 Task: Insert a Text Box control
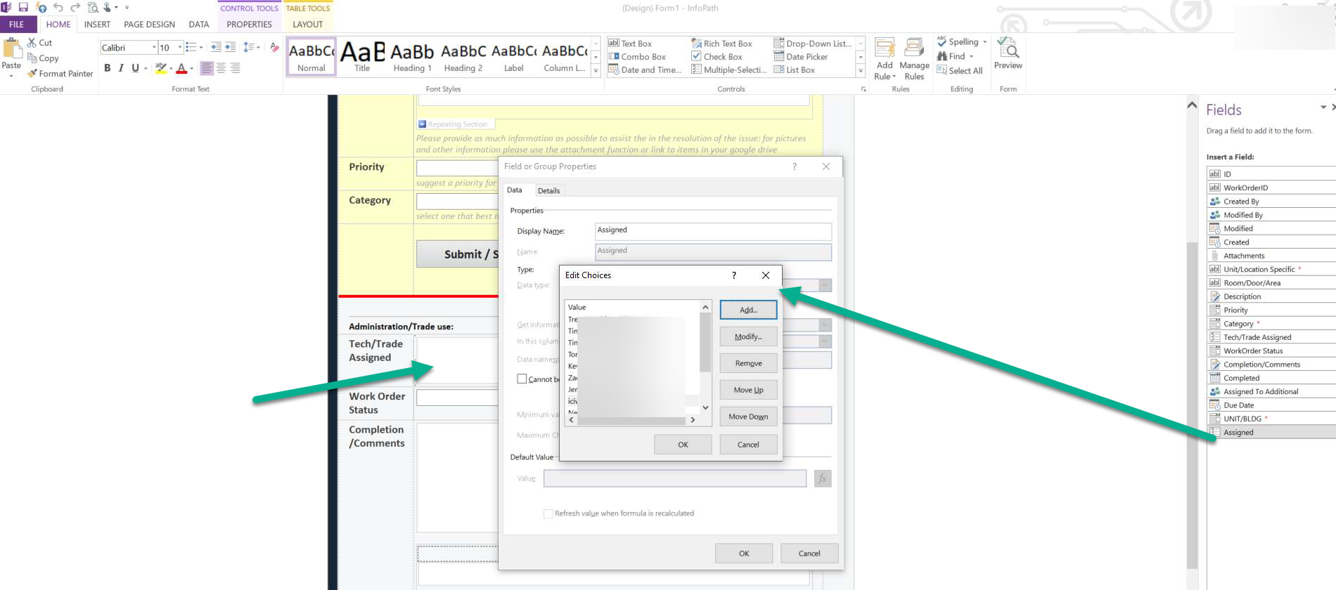tap(630, 44)
